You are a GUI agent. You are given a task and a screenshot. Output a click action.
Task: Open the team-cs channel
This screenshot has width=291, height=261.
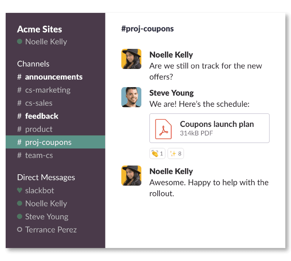39,155
